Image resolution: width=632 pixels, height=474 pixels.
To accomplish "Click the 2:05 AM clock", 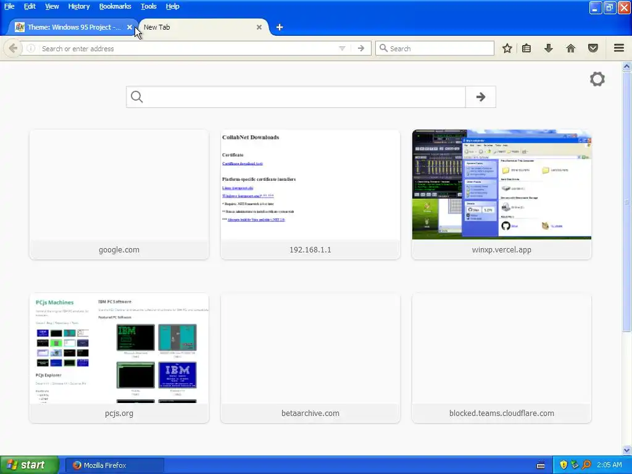I will pos(609,465).
